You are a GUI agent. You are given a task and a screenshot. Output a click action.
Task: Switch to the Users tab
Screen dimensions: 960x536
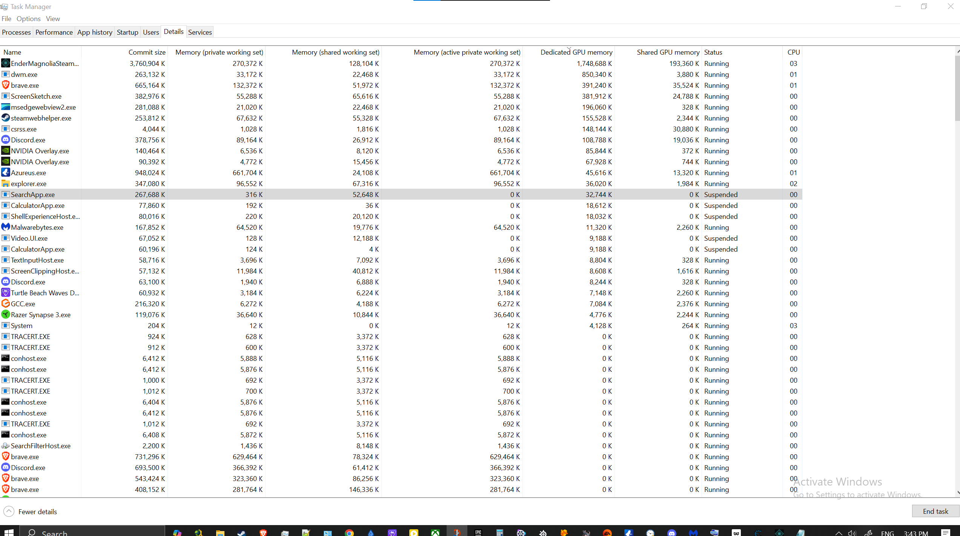point(151,32)
